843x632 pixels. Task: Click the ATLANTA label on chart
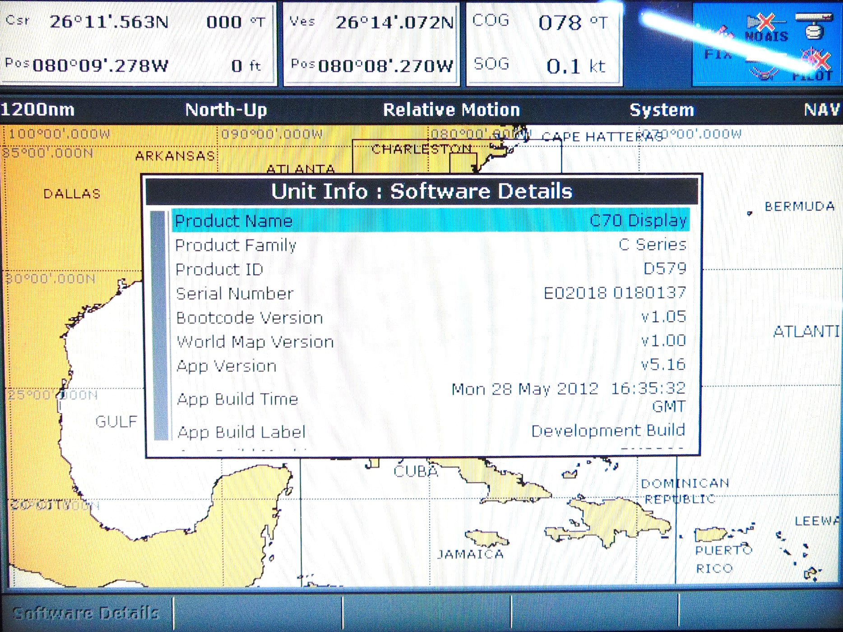point(301,169)
